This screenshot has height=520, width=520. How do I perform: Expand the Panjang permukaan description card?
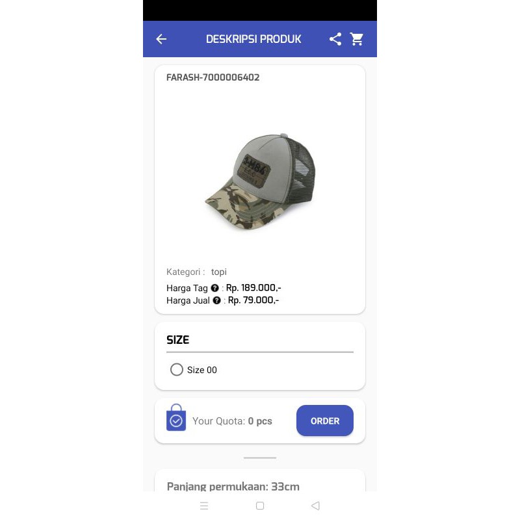coord(260,480)
